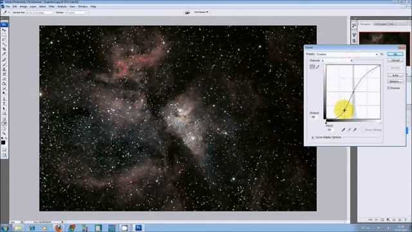Toggle the Preview checkbox in Curves
Screen dimensions: 412x232
pos(389,88)
